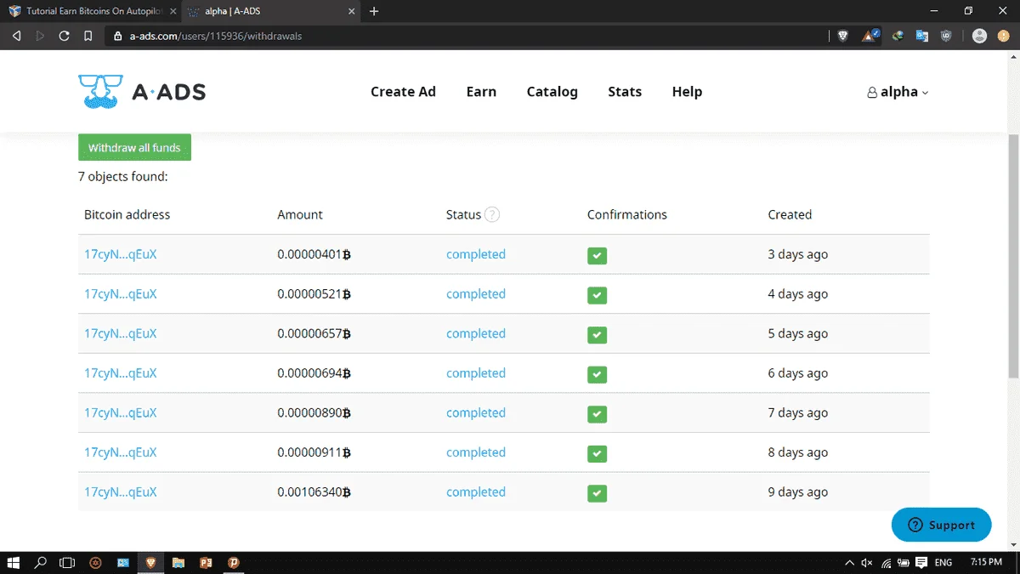
Task: Go back with the browser back arrow
Action: point(16,36)
